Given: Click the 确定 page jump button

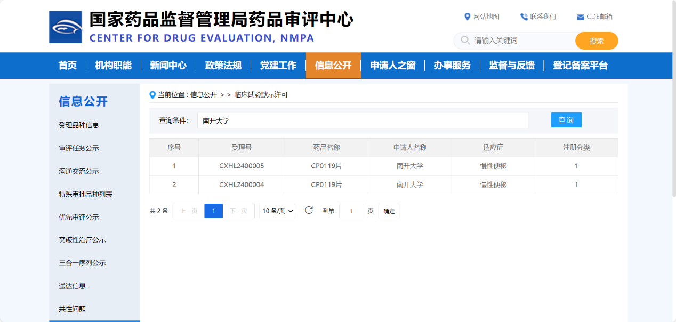Looking at the screenshot, I should [389, 211].
